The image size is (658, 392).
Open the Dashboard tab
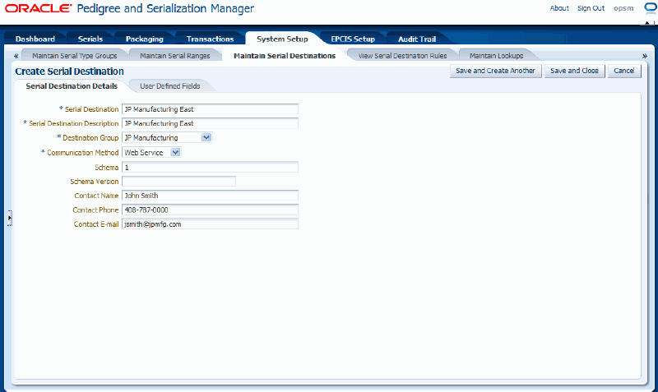(x=35, y=39)
